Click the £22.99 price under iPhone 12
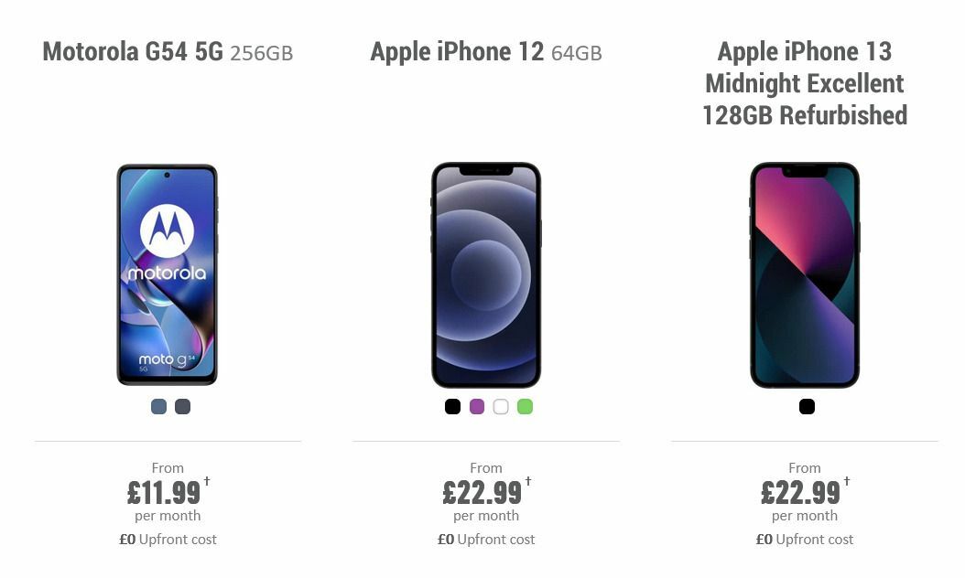The width and height of the screenshot is (965, 578). click(x=482, y=492)
